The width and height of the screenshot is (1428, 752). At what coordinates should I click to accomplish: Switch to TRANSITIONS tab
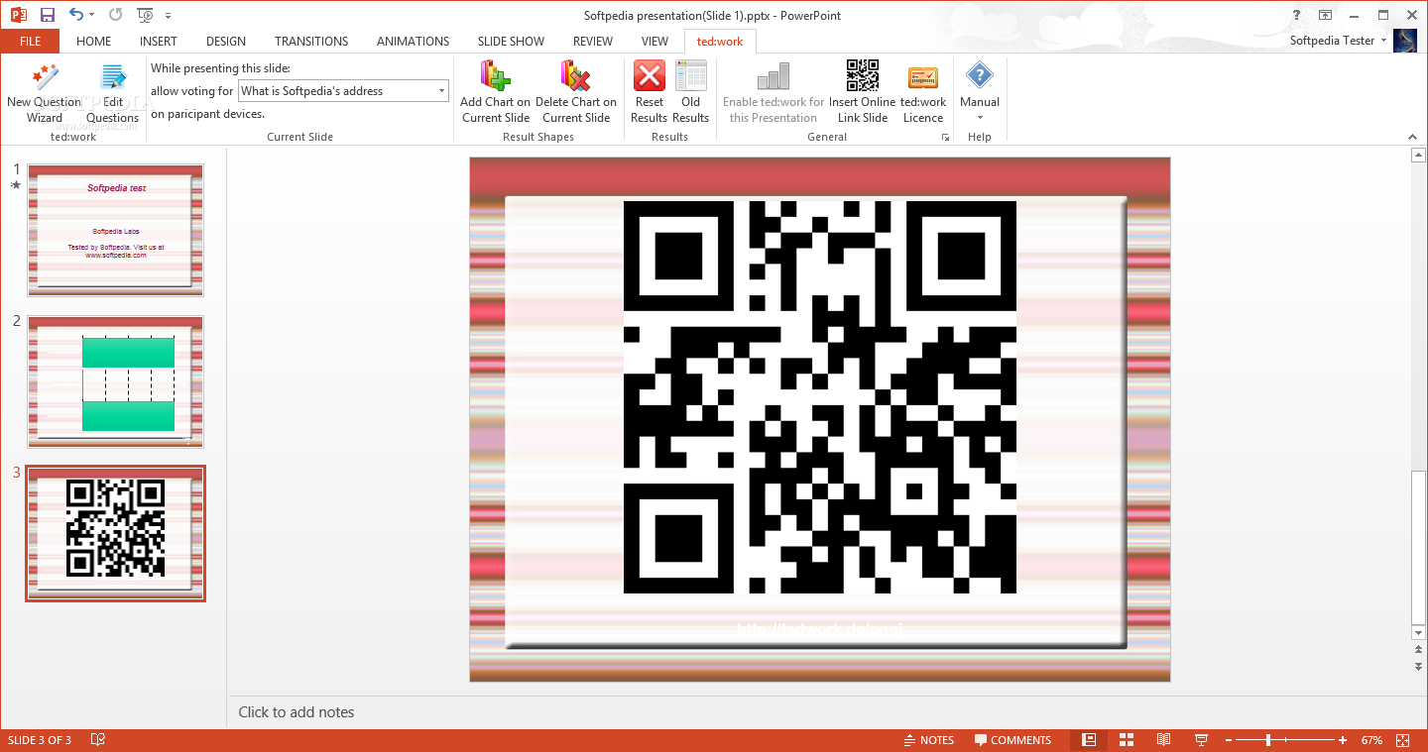click(311, 41)
